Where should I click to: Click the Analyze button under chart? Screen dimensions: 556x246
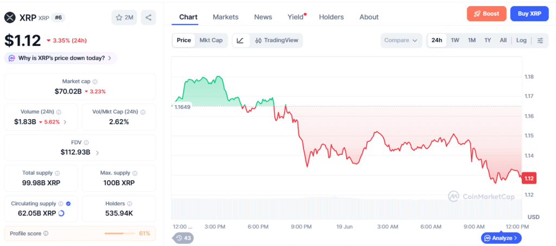coord(501,238)
